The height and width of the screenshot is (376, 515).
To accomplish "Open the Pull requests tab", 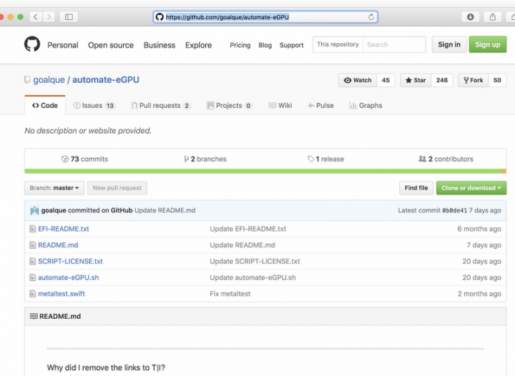I will pyautogui.click(x=161, y=105).
